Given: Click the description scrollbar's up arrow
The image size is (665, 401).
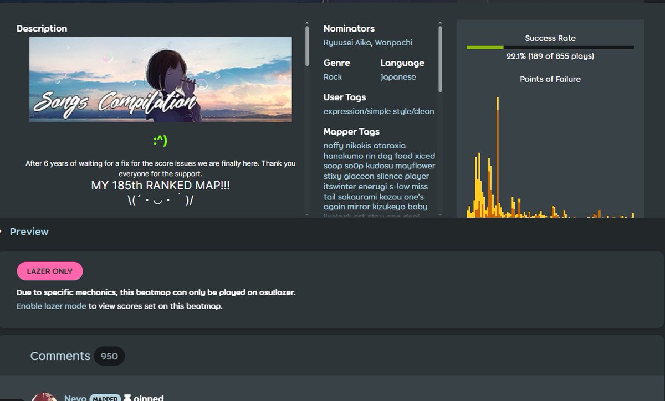Looking at the screenshot, I should click(307, 24).
